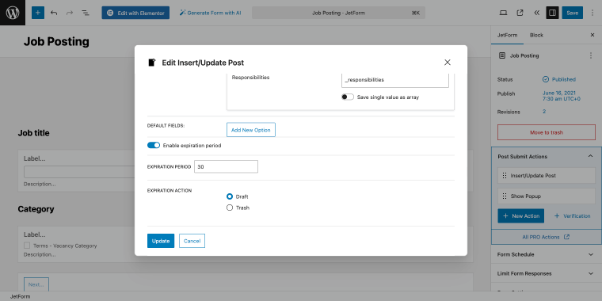
Task: Redo the last undone change
Action: point(70,13)
